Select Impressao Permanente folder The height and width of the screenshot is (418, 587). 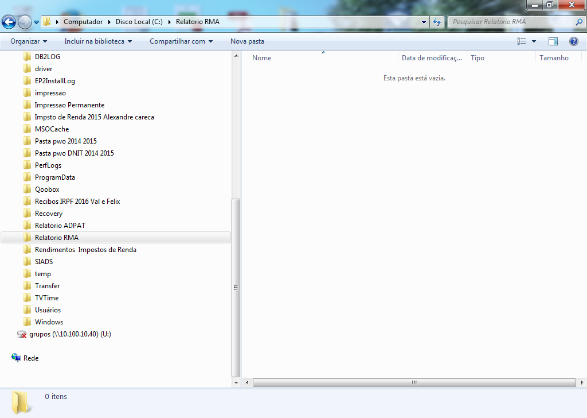[69, 105]
